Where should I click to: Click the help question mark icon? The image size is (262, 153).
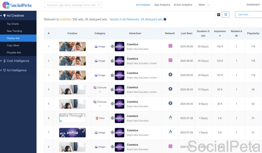pyautogui.click(x=165, y=19)
